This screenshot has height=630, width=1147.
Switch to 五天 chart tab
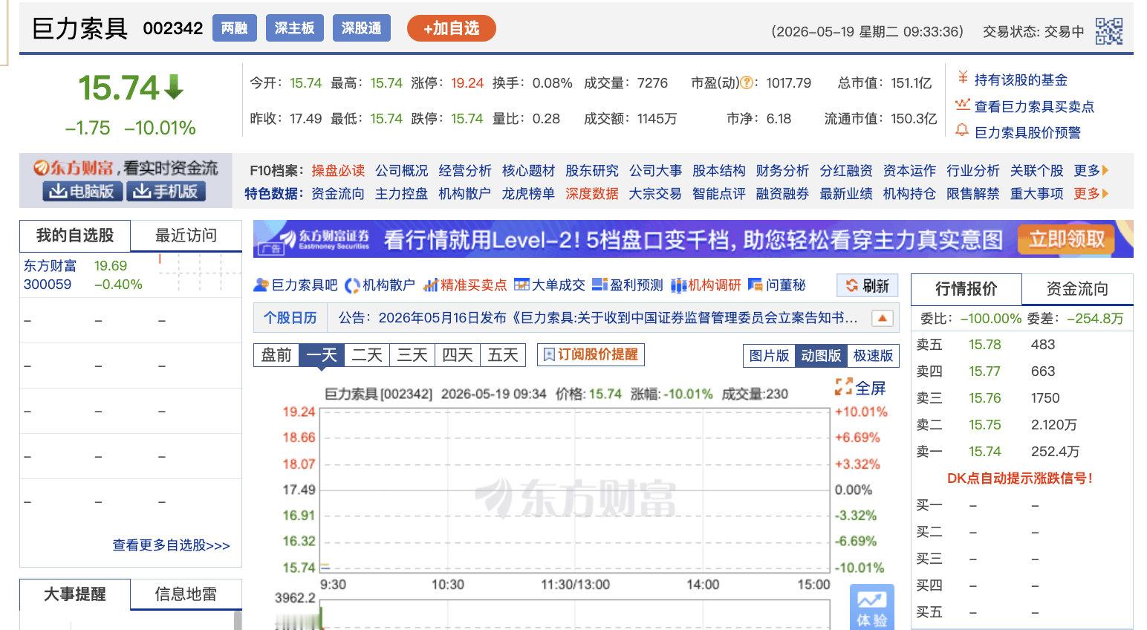tap(503, 355)
